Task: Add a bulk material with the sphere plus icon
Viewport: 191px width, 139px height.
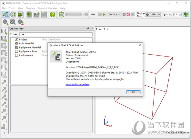Action: tap(6, 22)
